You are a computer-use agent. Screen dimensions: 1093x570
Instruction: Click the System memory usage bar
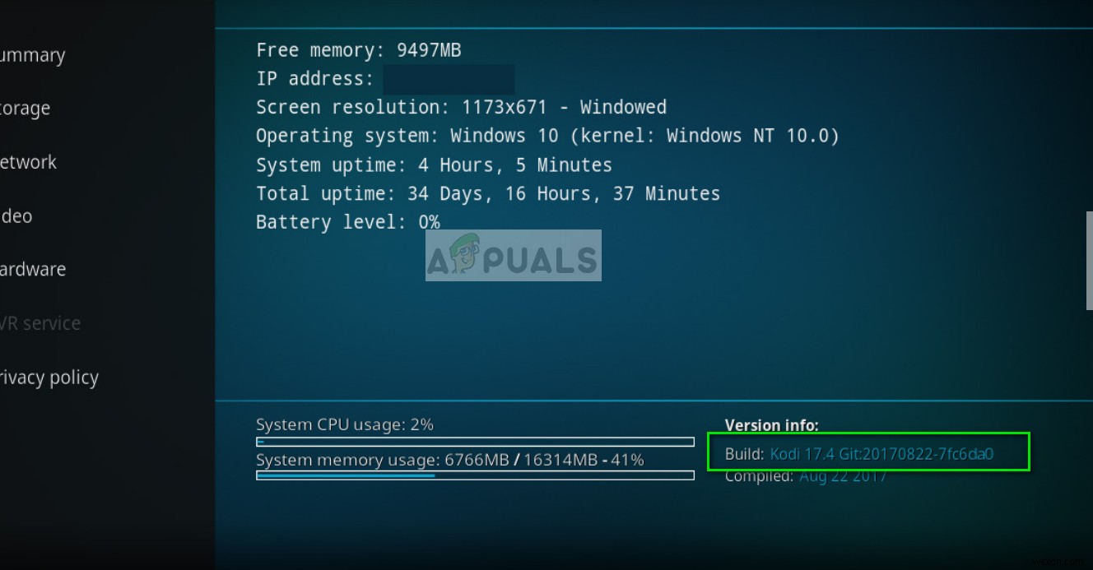pyautogui.click(x=474, y=475)
